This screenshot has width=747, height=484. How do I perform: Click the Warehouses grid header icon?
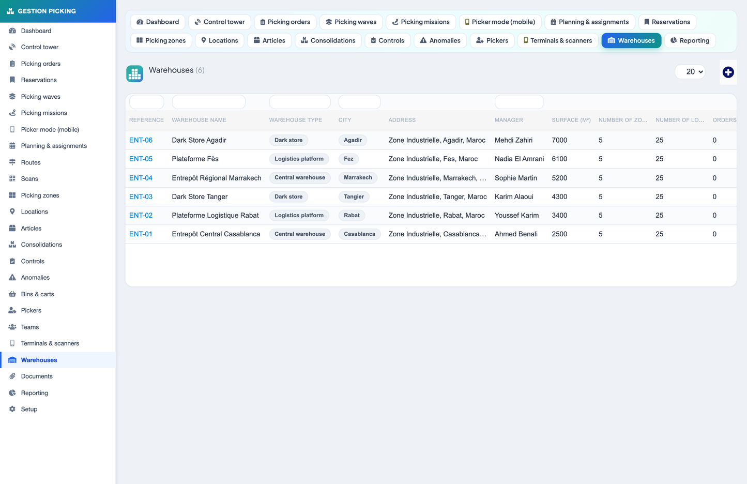coord(134,74)
